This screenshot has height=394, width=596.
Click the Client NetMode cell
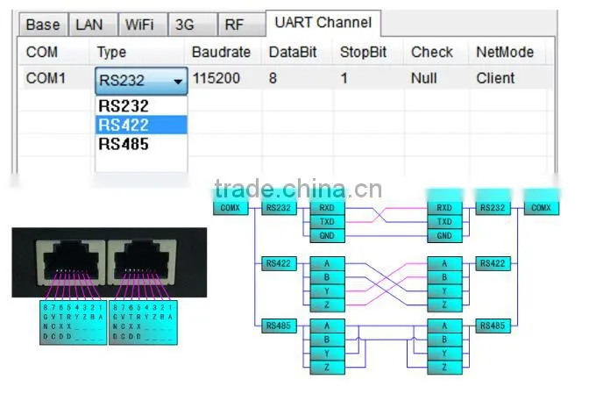click(x=509, y=78)
